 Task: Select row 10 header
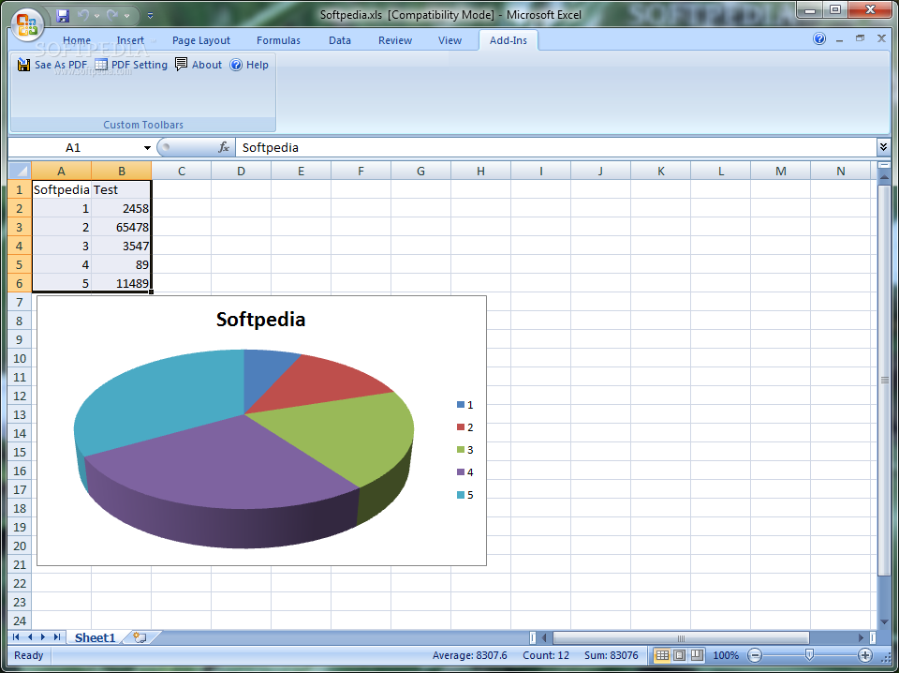[20, 359]
